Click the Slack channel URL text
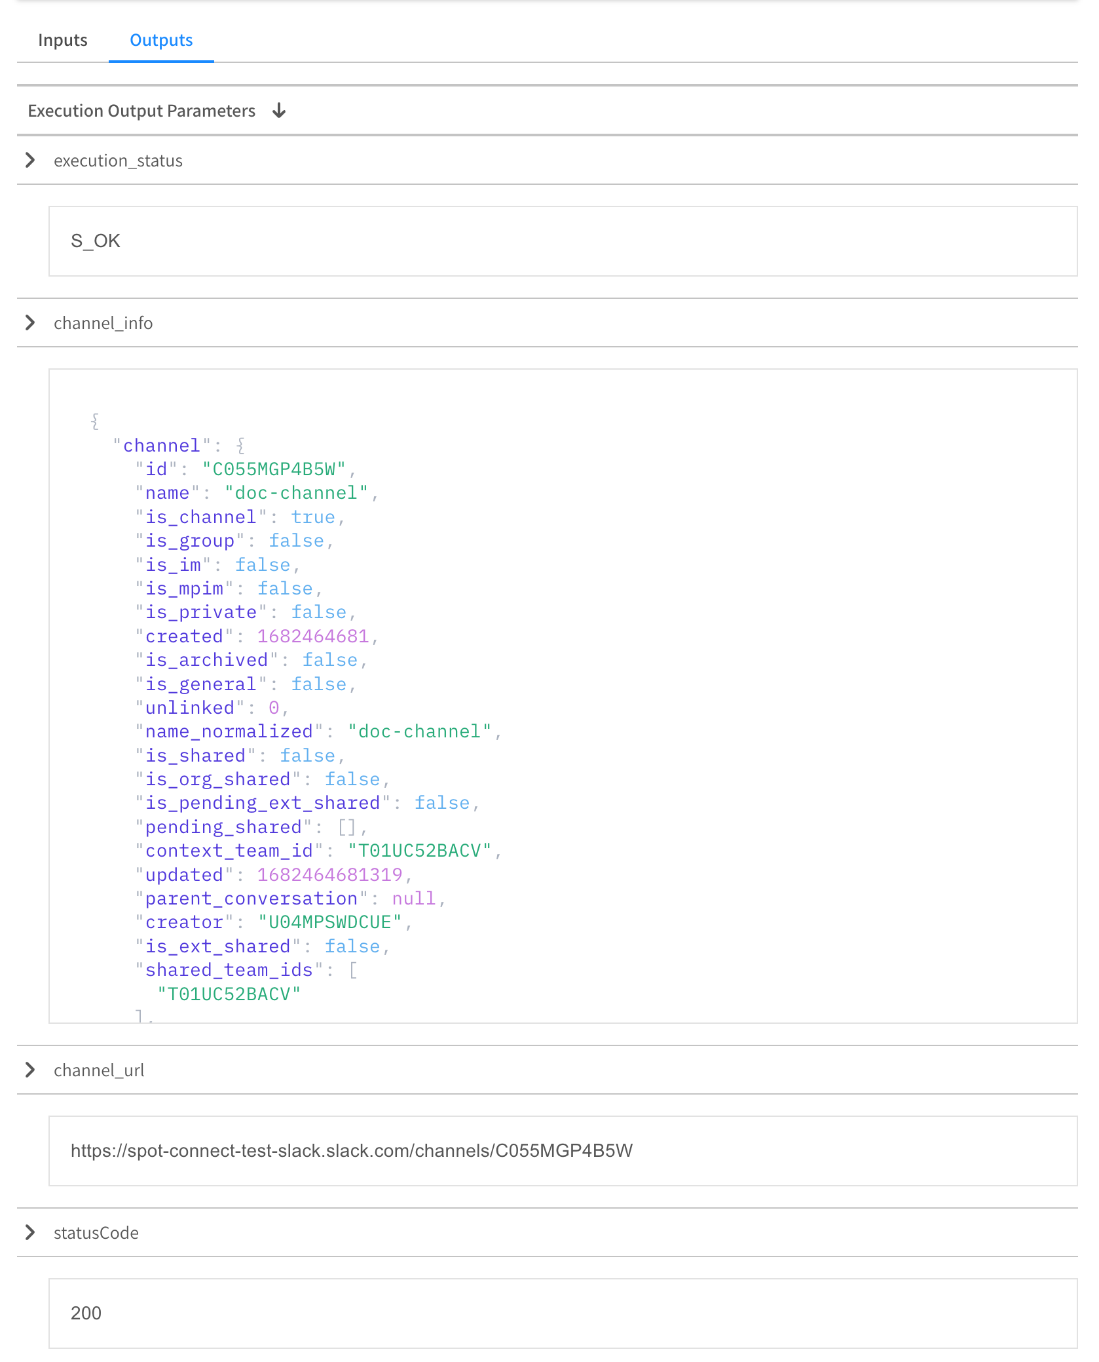The width and height of the screenshot is (1099, 1362). tap(352, 1151)
